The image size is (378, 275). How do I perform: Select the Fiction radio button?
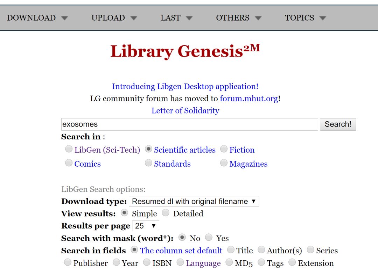224,149
